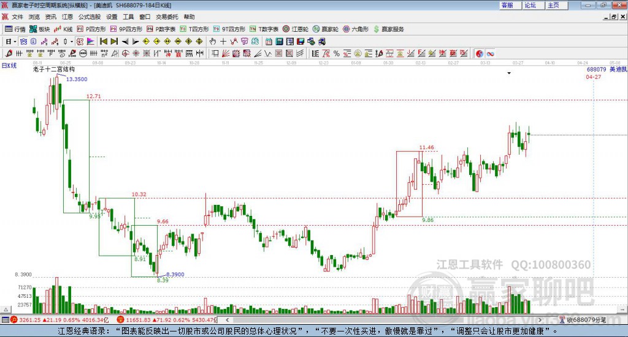
Task: Open the 赢家轮 wheel tool
Action: pos(325,29)
